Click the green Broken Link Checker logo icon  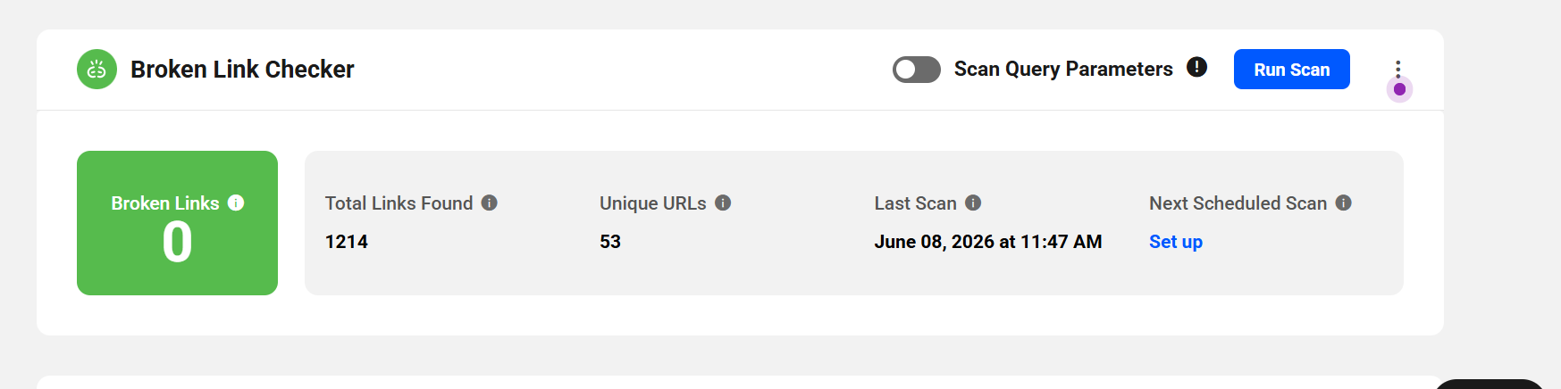[x=97, y=69]
